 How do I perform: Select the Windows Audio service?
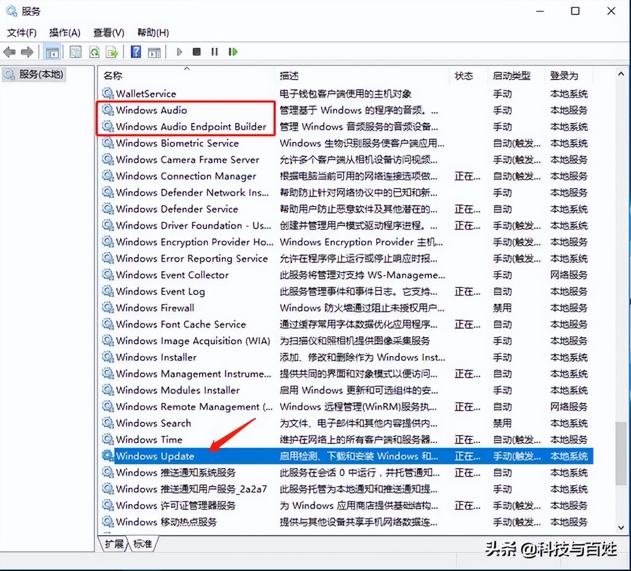[151, 110]
